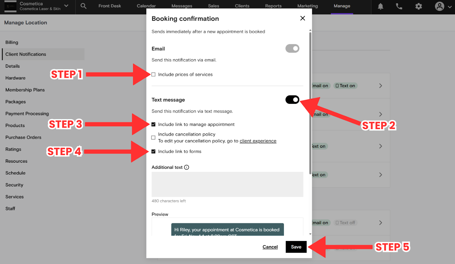Expand the Cosmetica location dropdown arrow

pyautogui.click(x=66, y=6)
